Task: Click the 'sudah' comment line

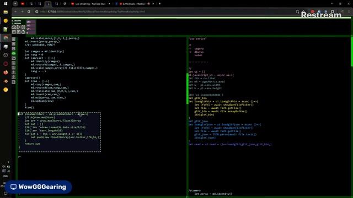Action: (x=198, y=55)
